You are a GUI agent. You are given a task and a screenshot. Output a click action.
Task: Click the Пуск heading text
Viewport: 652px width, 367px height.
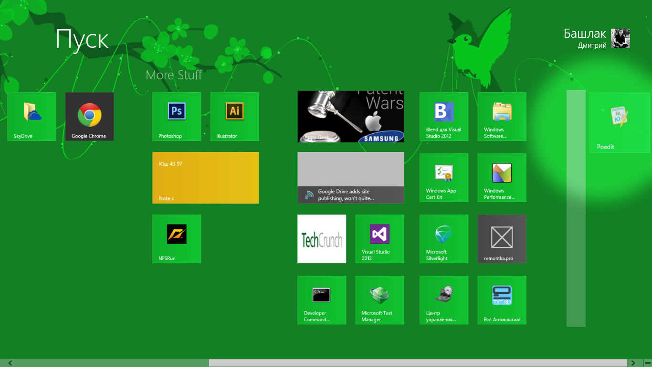pos(82,39)
